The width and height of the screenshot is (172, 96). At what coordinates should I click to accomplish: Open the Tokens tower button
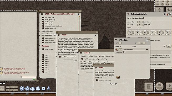(149, 87)
